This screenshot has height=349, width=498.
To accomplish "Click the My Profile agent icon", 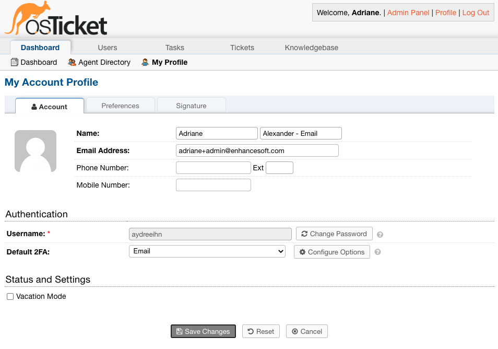I will pyautogui.click(x=145, y=62).
